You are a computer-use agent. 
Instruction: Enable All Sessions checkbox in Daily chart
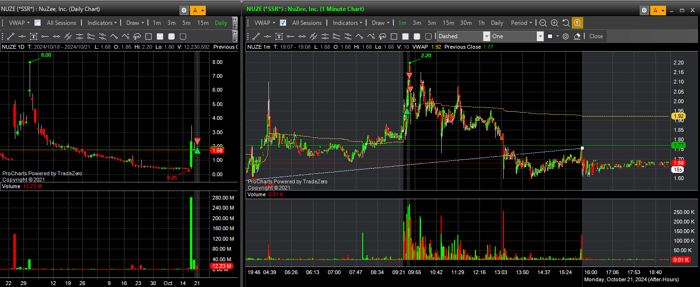[x=38, y=23]
